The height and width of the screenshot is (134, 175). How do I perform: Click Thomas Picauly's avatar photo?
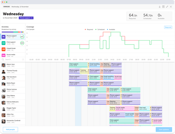[4, 72]
